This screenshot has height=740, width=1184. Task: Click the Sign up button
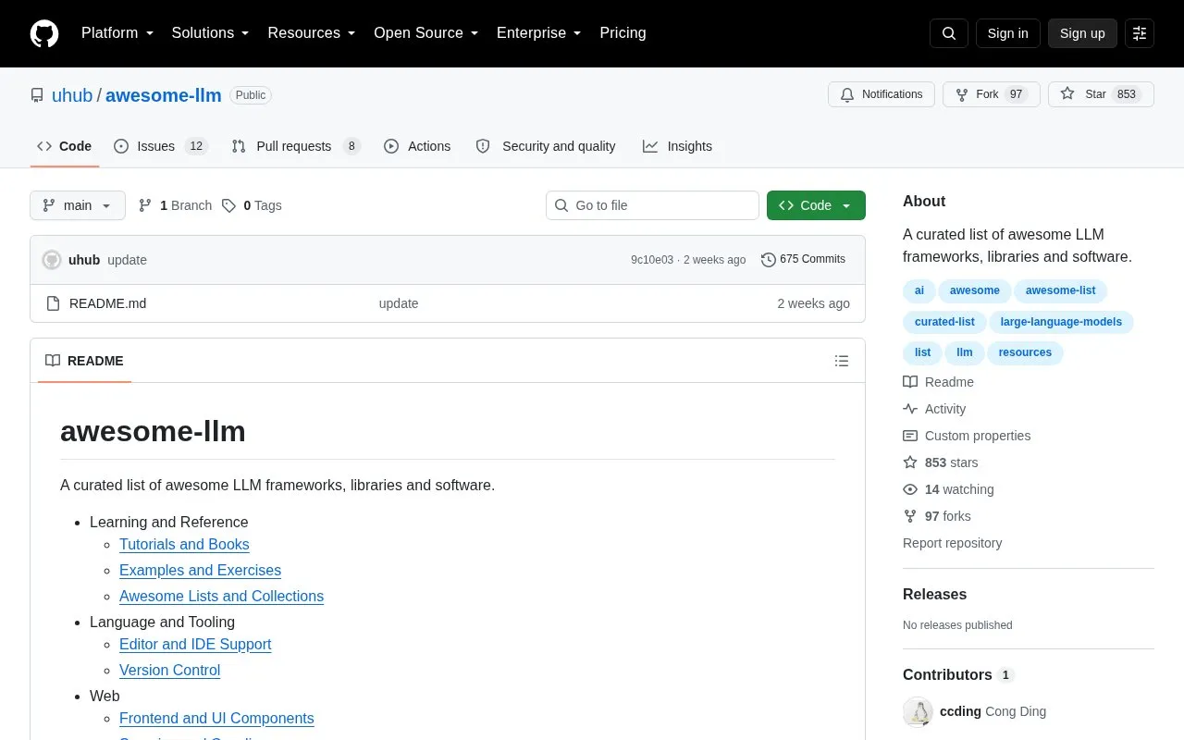click(x=1082, y=33)
